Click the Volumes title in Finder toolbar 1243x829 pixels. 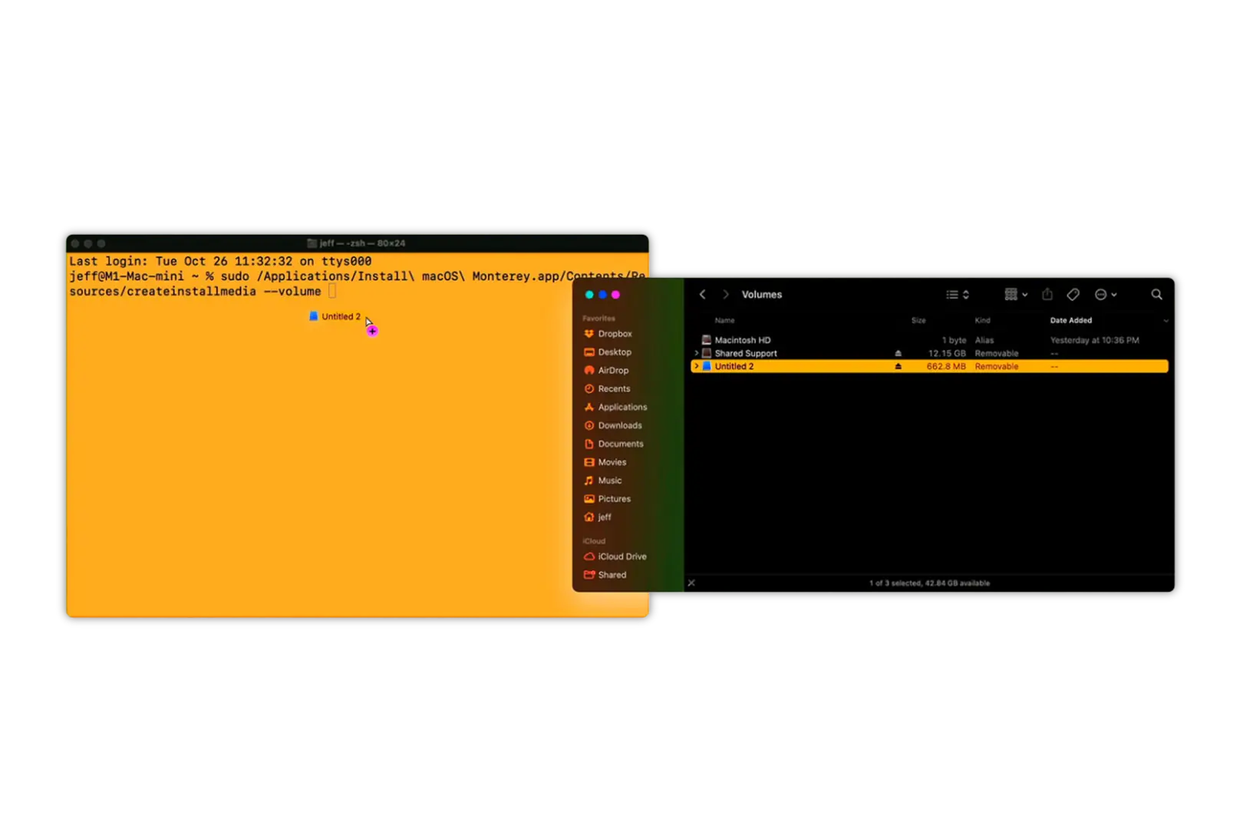pyautogui.click(x=762, y=295)
